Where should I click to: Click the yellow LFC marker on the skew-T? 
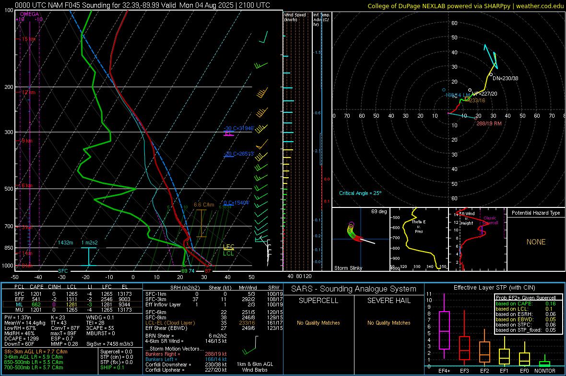pyautogui.click(x=228, y=246)
